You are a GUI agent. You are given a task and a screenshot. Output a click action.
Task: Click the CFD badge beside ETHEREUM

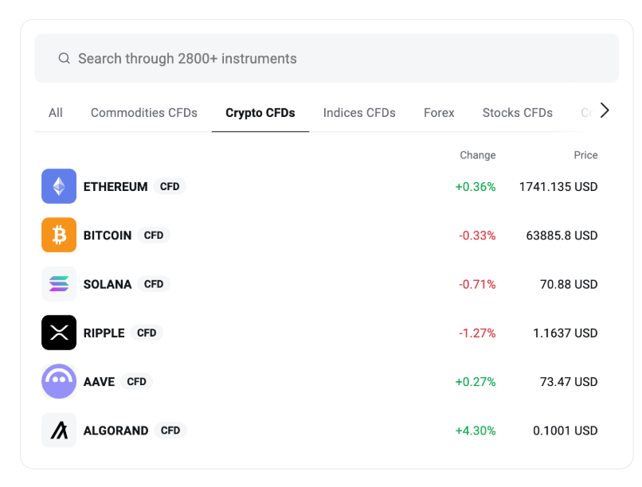(170, 186)
